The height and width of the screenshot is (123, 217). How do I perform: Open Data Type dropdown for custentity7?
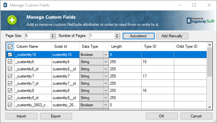[106, 76]
